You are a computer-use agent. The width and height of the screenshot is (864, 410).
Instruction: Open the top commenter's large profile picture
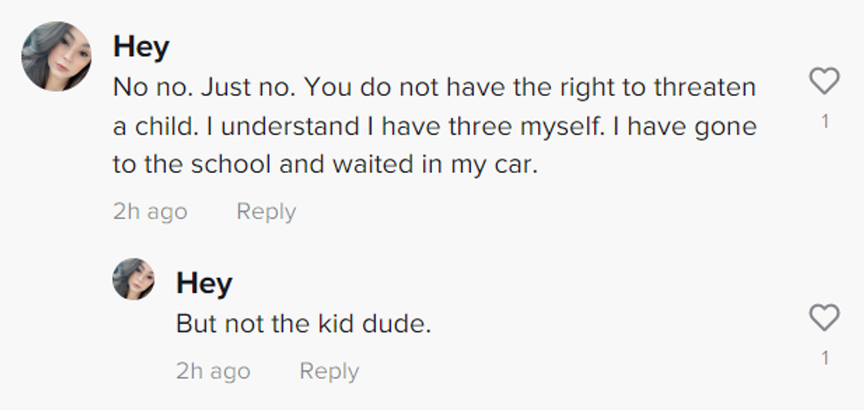pyautogui.click(x=56, y=56)
